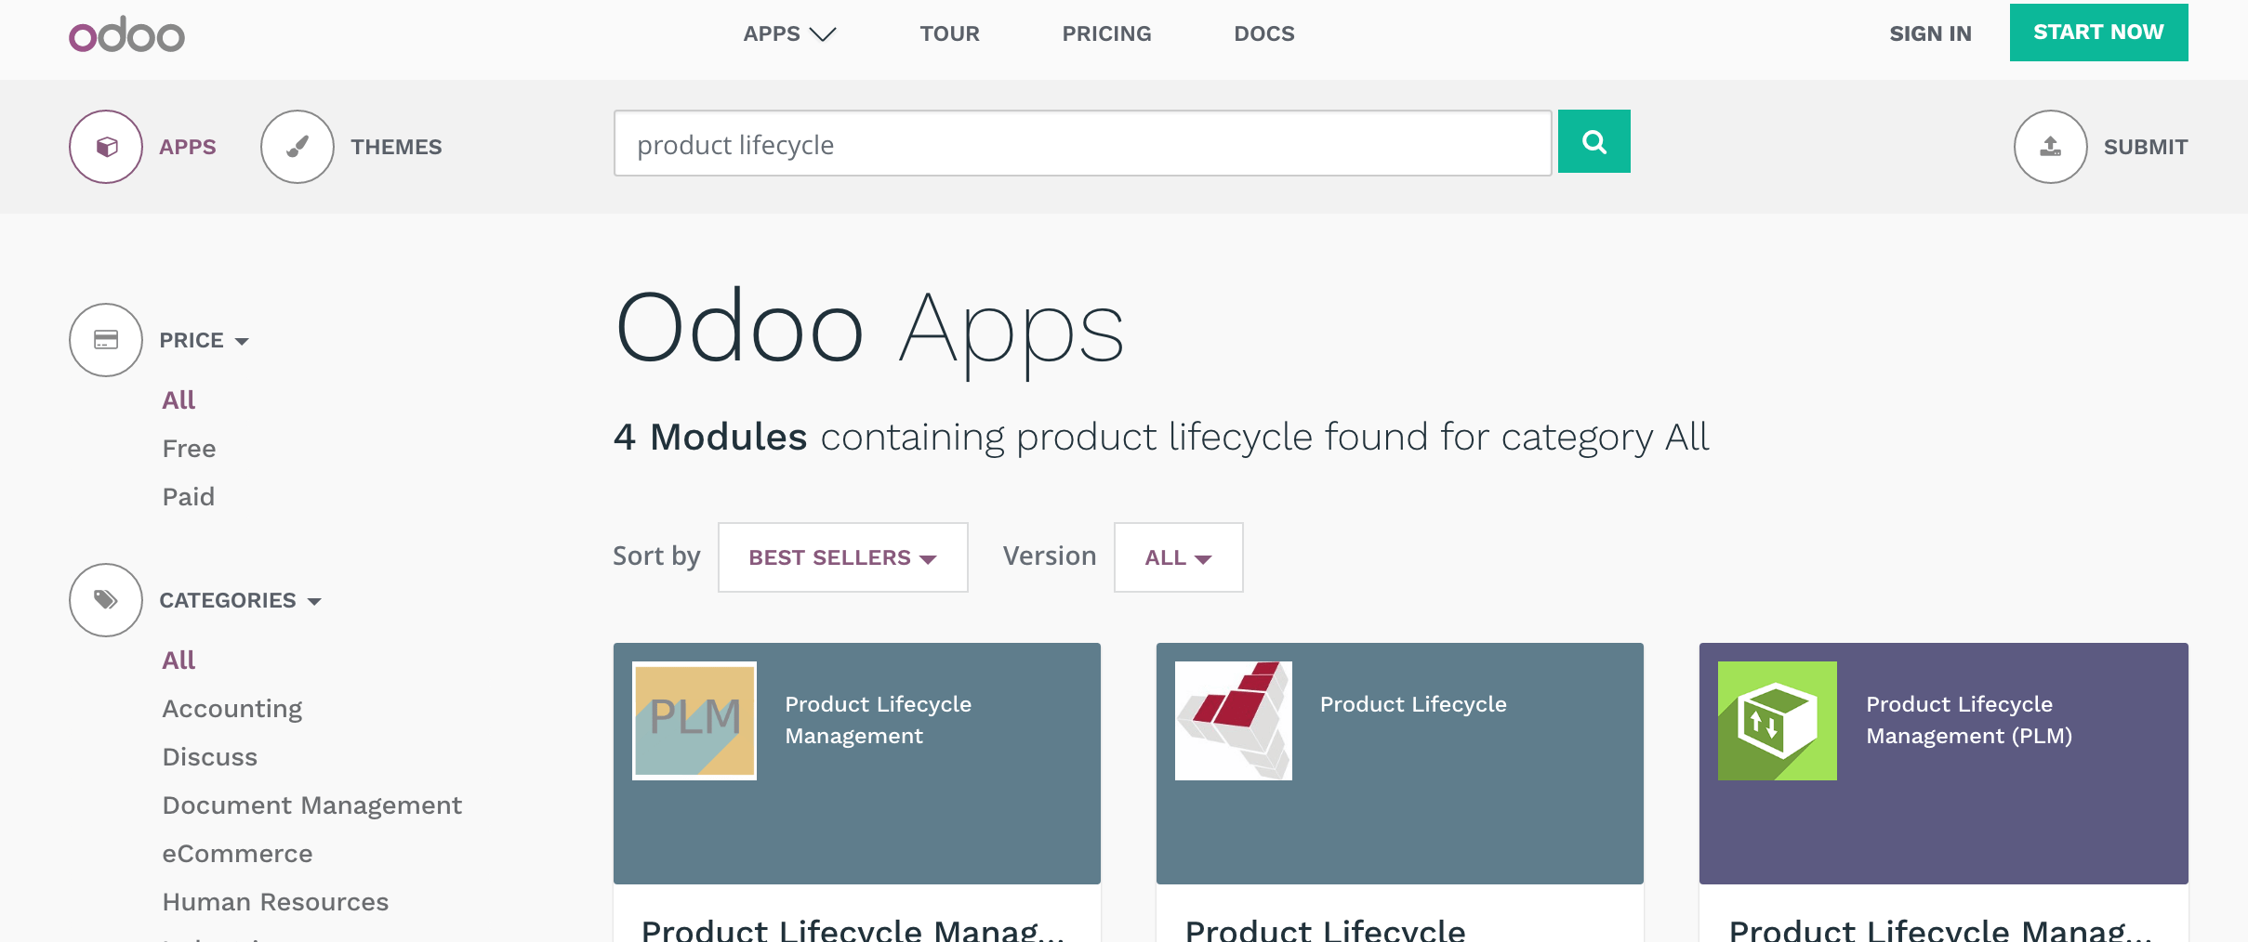Open the green box PLM thumbnail
The width and height of the screenshot is (2248, 942).
pyautogui.click(x=1778, y=721)
